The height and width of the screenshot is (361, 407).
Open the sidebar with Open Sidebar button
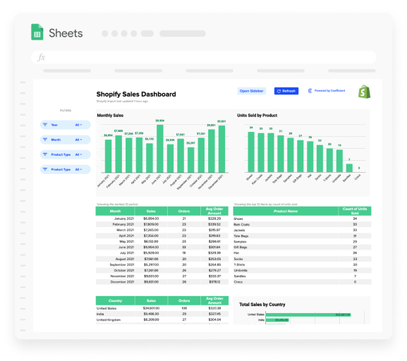click(252, 91)
